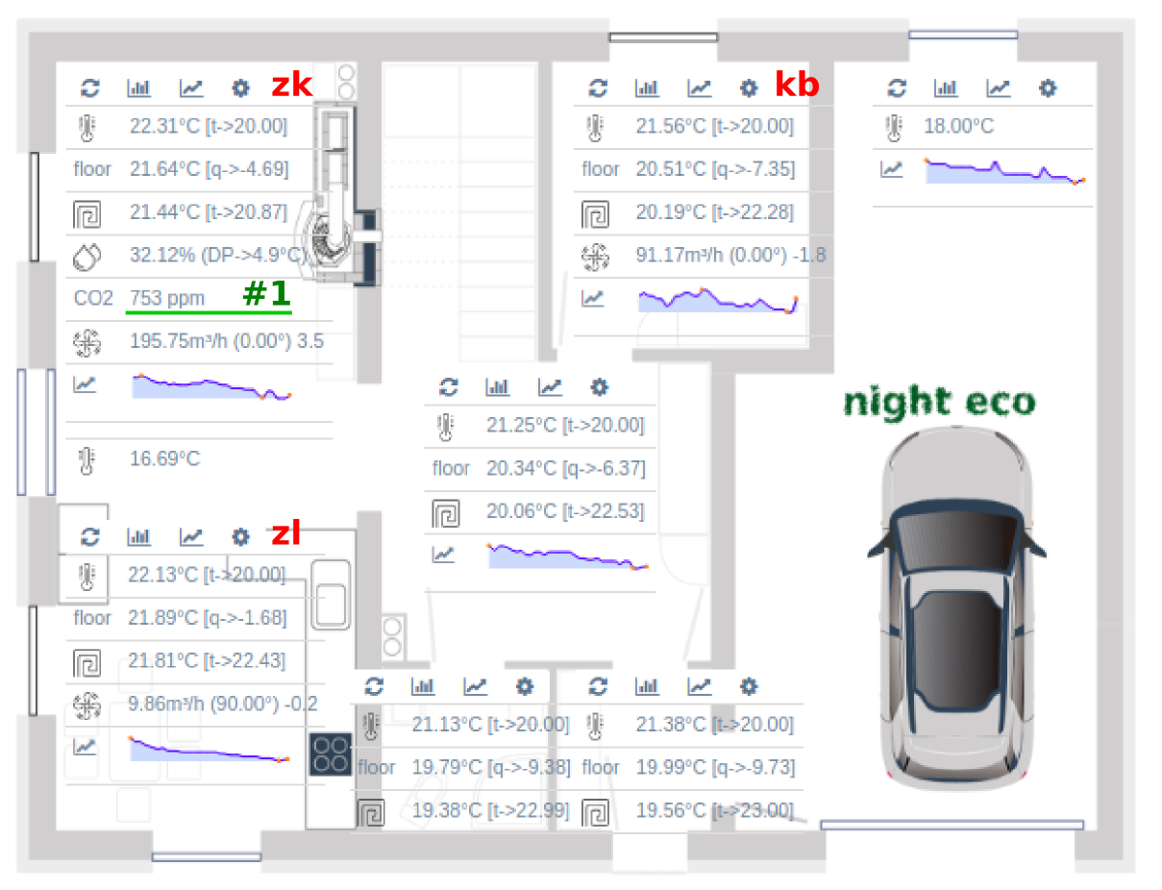Select floor value 20.34°C [q->-6.37]
This screenshot has height=890, width=1162.
click(566, 469)
